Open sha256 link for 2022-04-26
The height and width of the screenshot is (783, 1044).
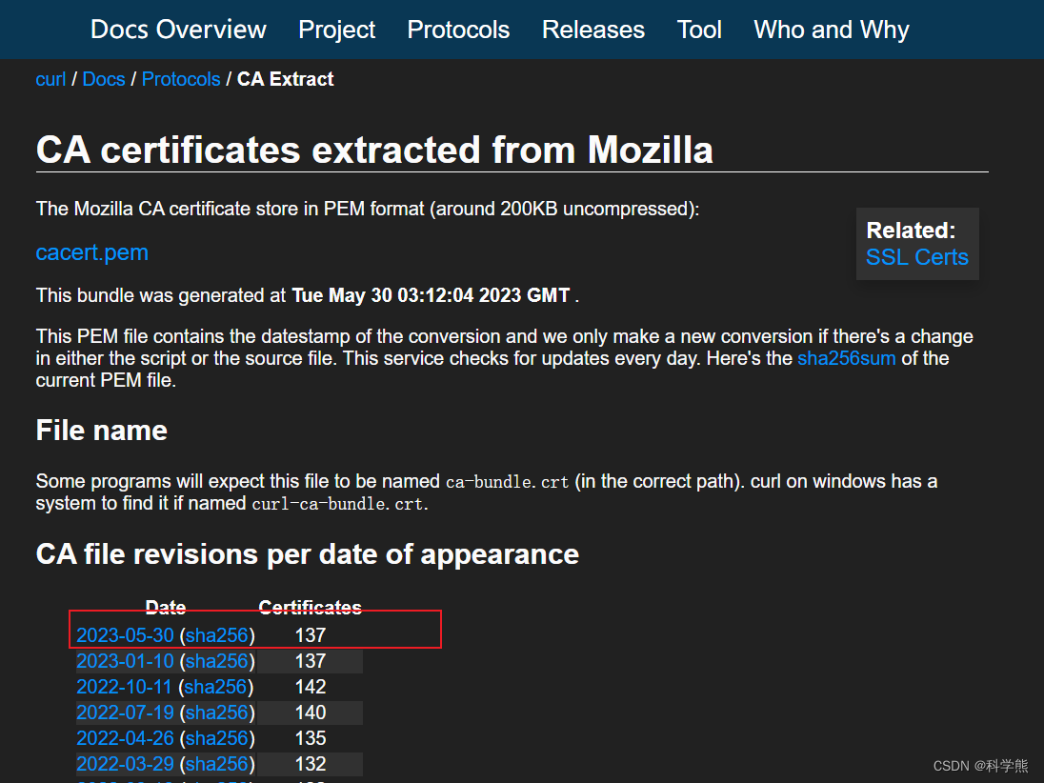[217, 738]
